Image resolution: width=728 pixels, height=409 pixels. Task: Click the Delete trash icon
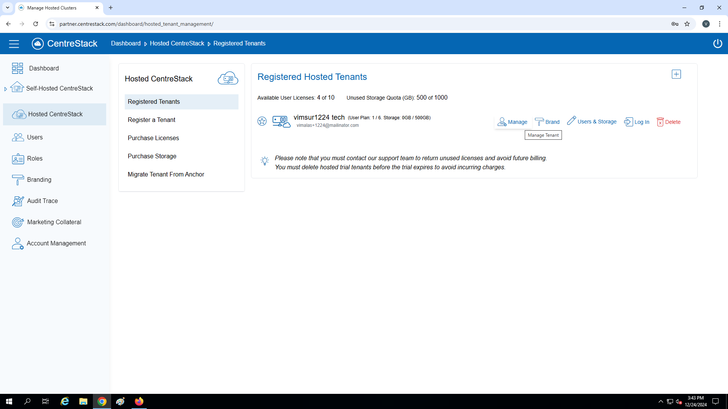coord(660,122)
